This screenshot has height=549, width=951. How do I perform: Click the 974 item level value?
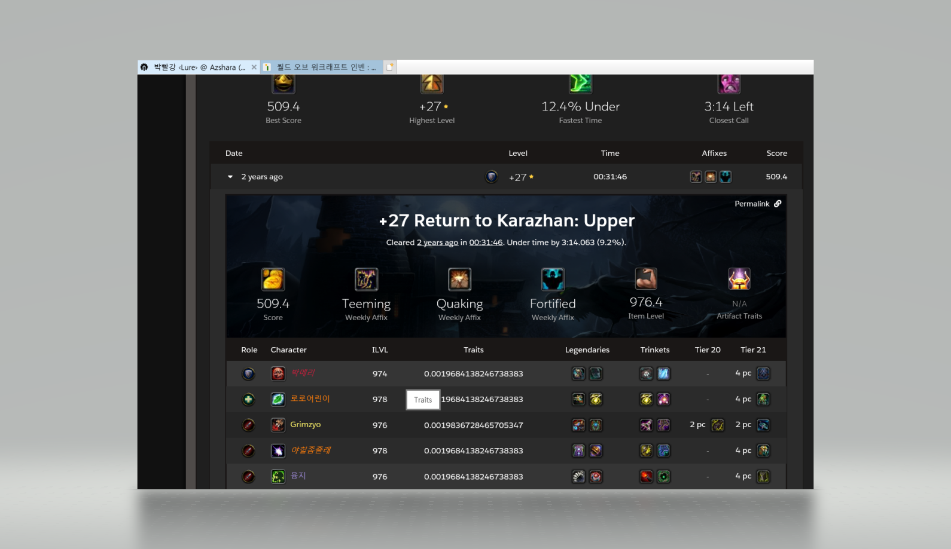[x=380, y=374]
